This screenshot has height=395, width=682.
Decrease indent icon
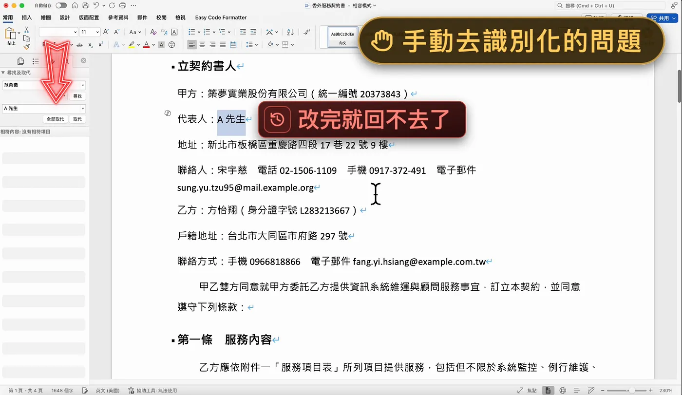tap(243, 32)
